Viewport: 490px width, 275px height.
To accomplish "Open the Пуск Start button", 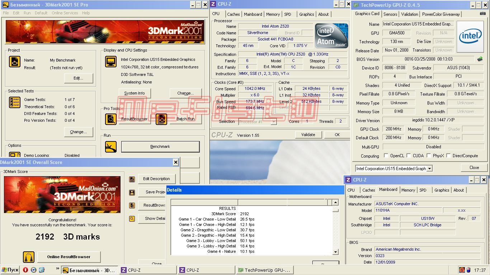I will (x=10, y=270).
